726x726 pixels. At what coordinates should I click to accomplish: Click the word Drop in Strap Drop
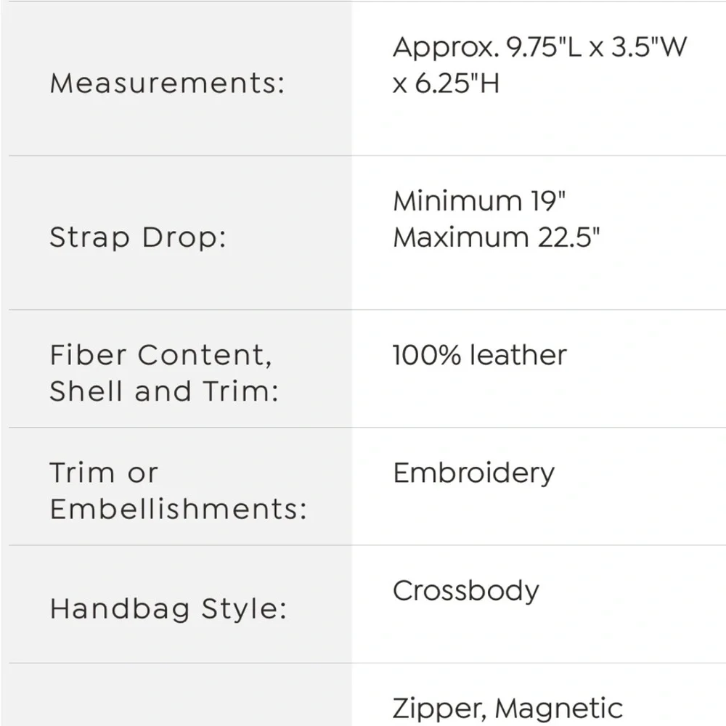184,238
